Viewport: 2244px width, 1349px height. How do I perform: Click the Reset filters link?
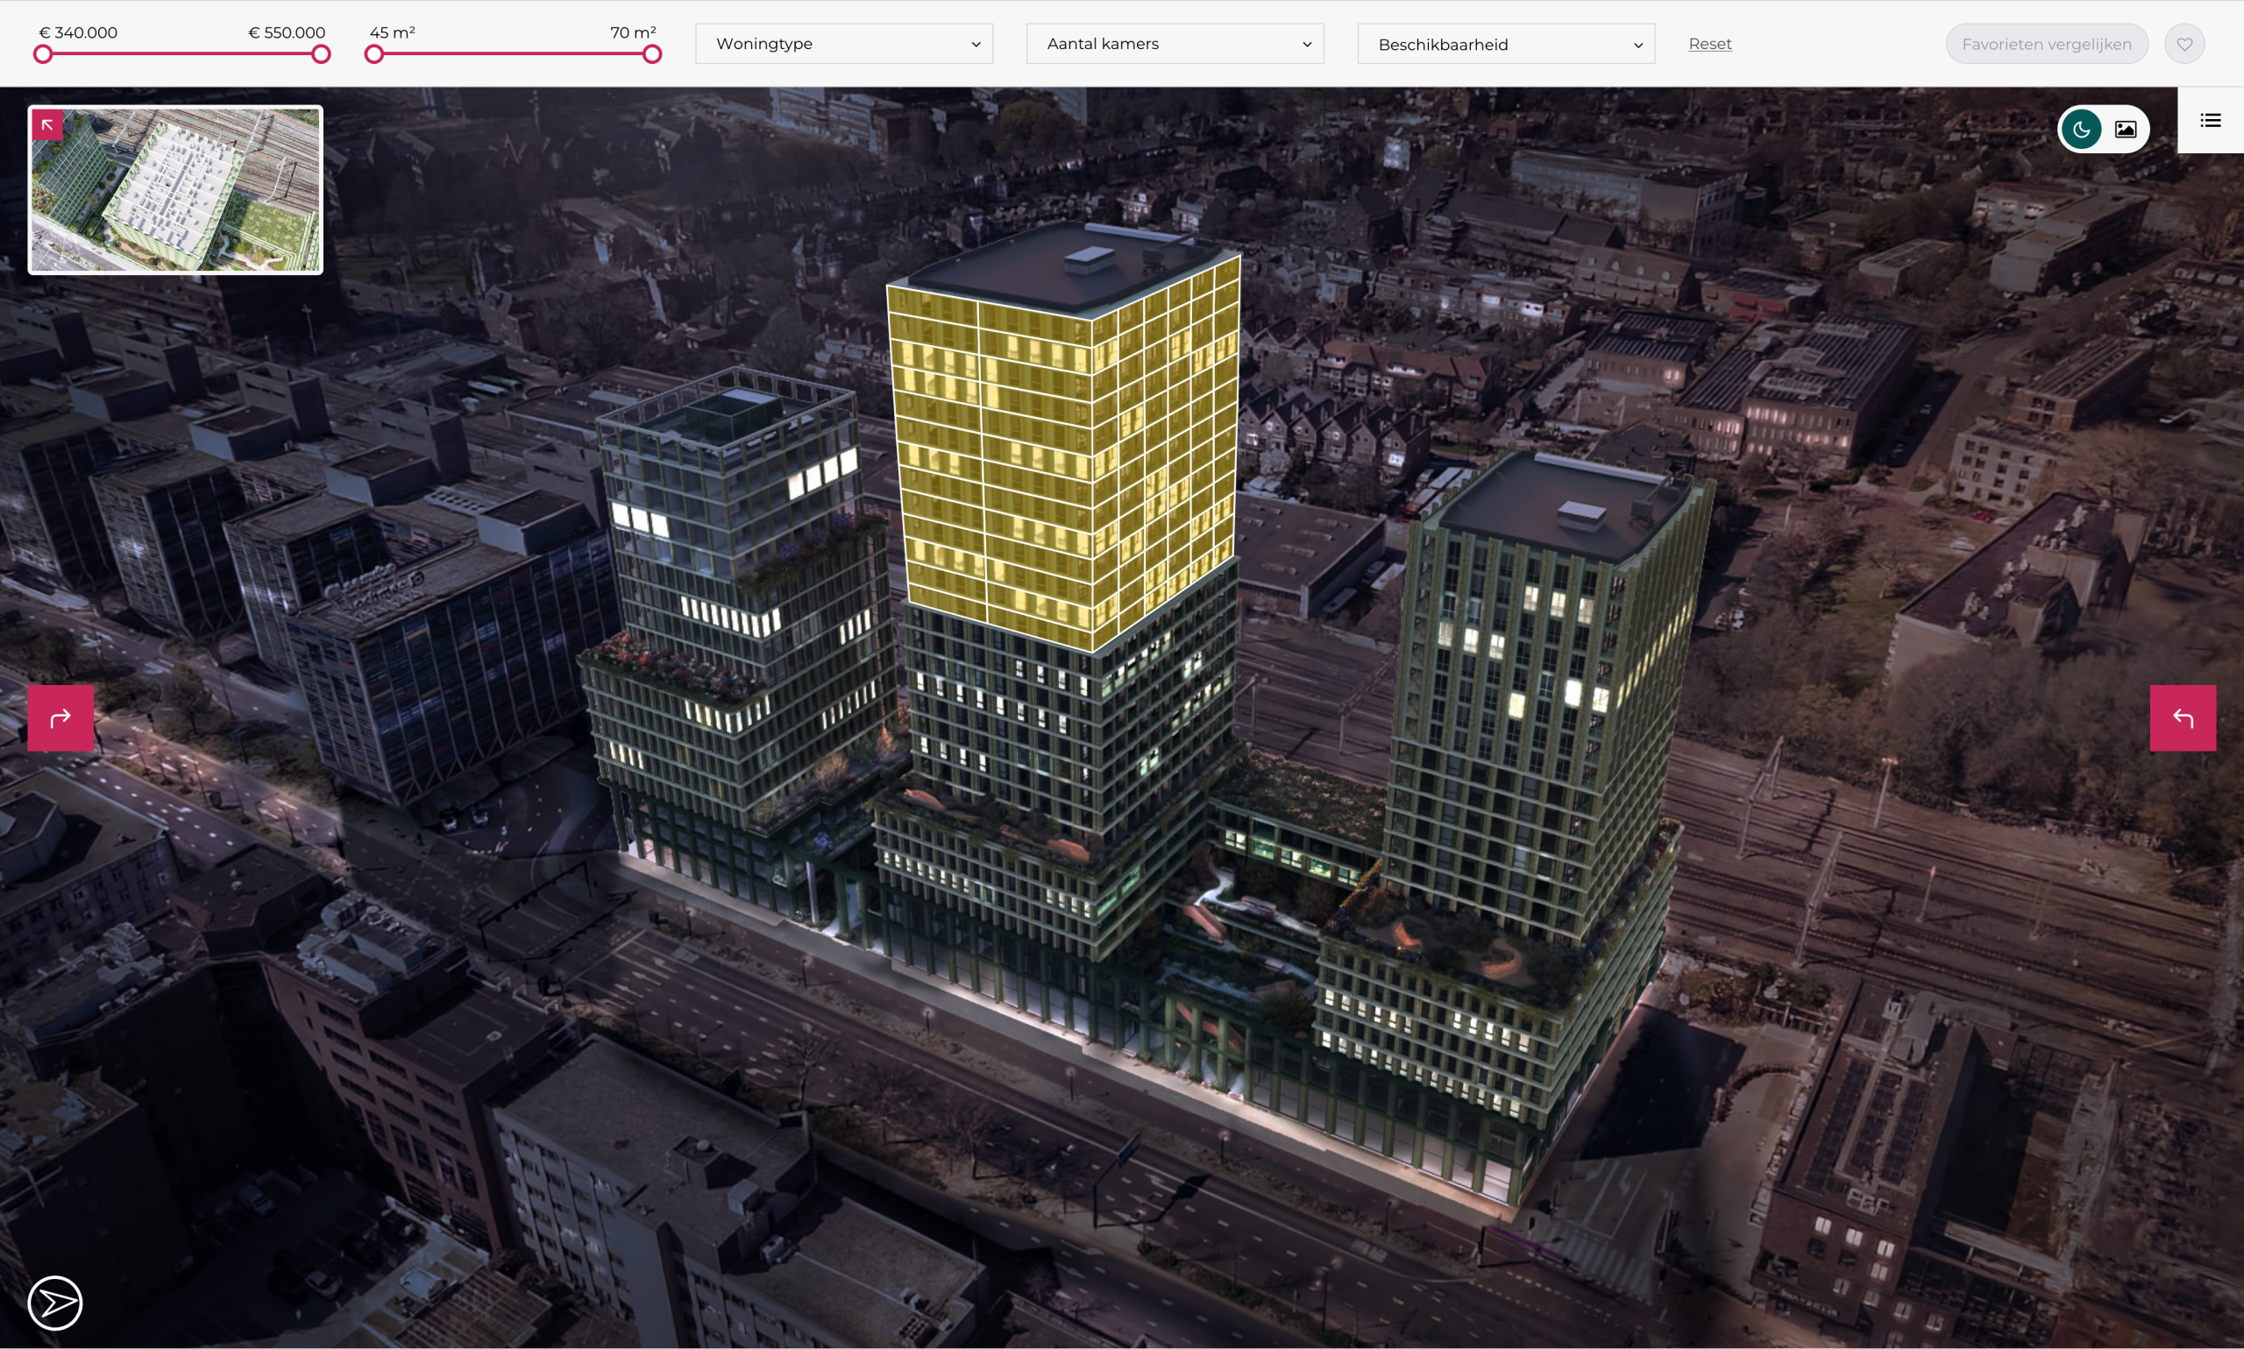pos(1709,44)
